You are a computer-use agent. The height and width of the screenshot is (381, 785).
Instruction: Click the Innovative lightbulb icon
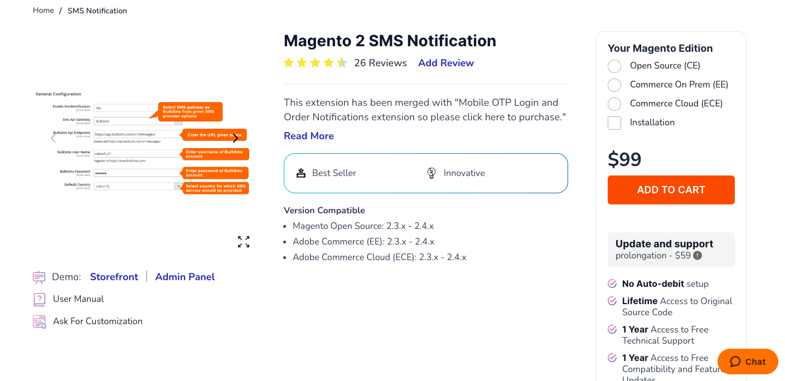tap(432, 173)
